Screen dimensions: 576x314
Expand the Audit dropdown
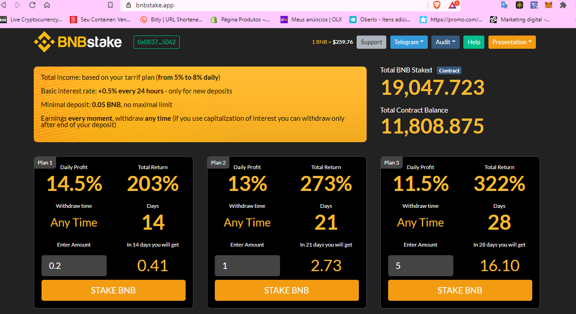pos(446,42)
